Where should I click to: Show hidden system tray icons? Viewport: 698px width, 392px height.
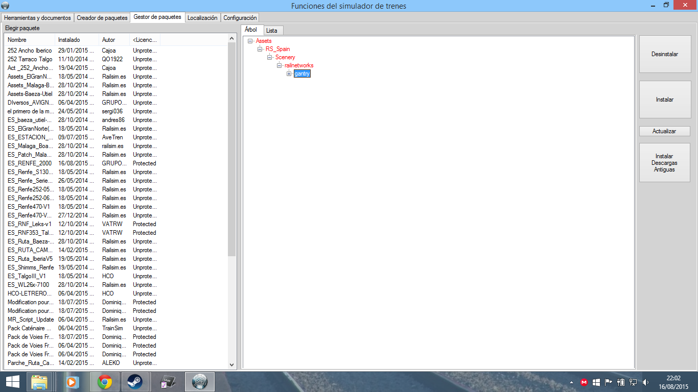571,382
